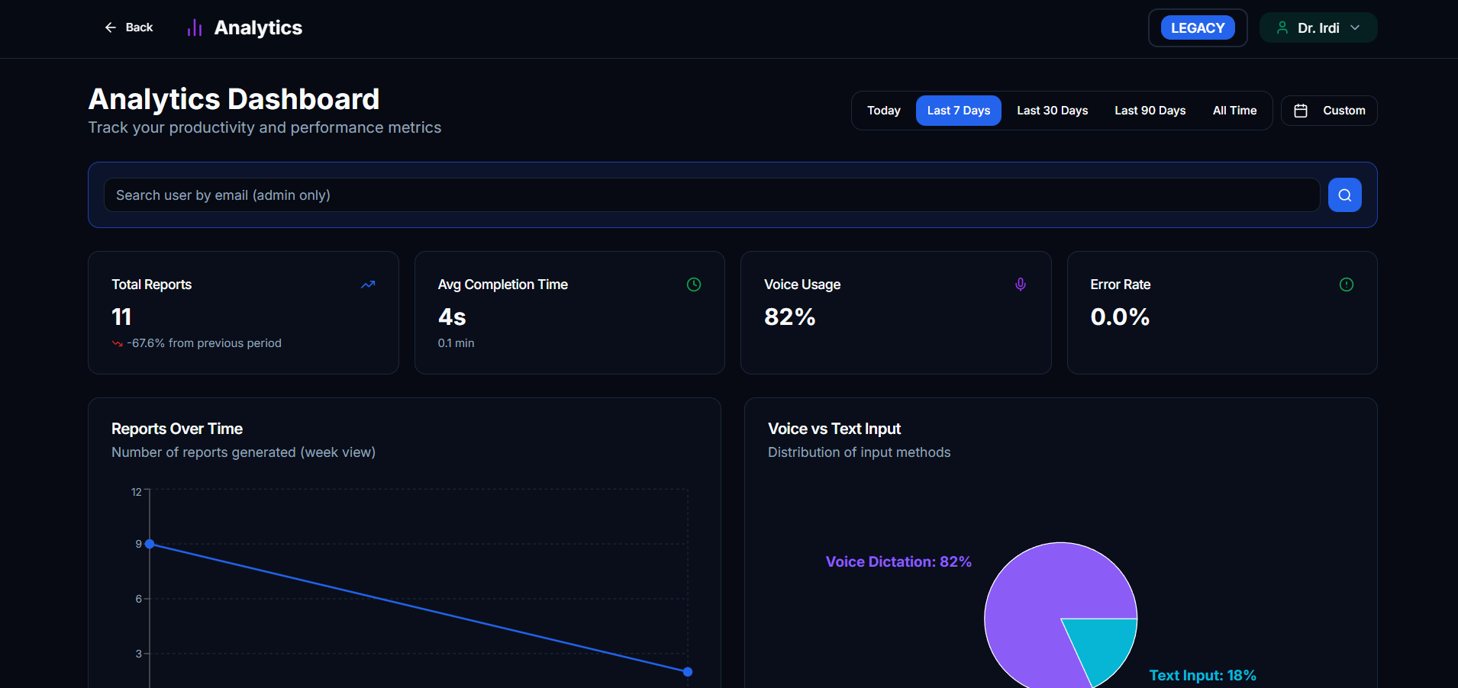This screenshot has height=688, width=1458.
Task: Open the calendar icon next to Custom
Action: coord(1302,110)
